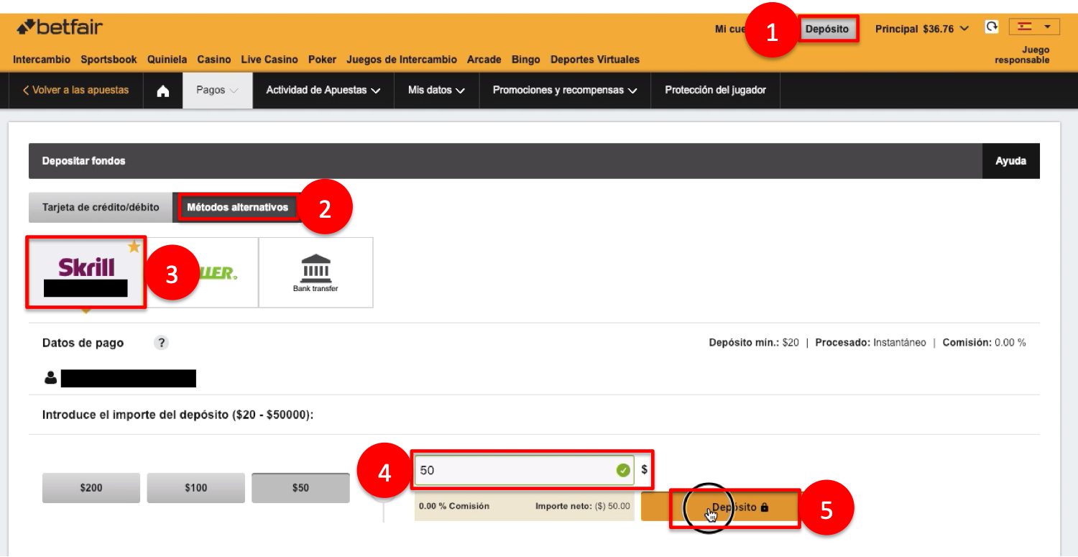This screenshot has height=557, width=1078.
Task: Open Protección del jugador page
Action: coord(715,91)
